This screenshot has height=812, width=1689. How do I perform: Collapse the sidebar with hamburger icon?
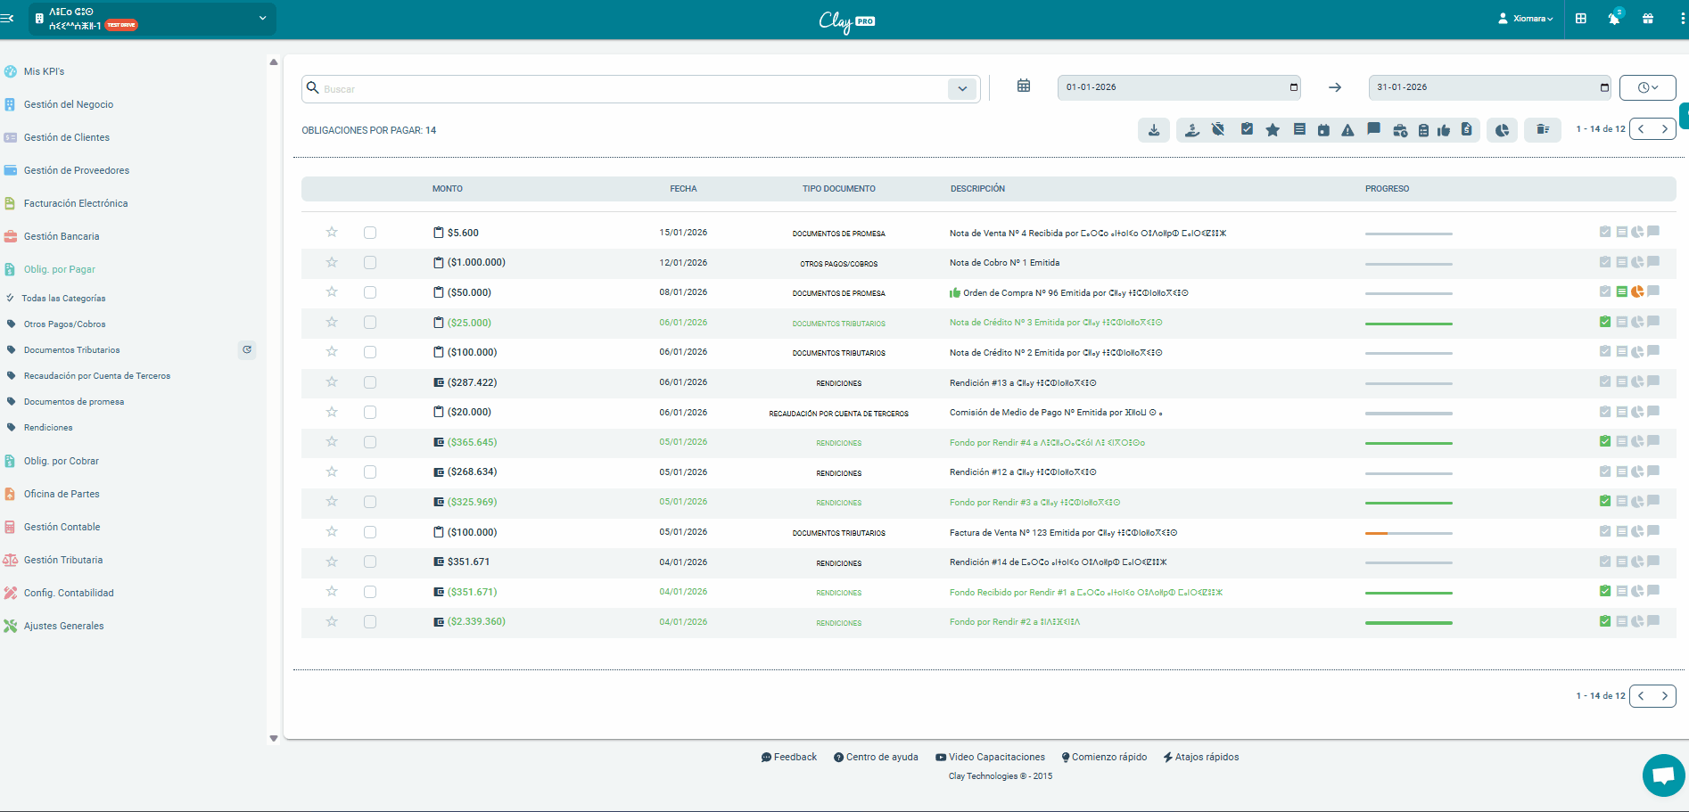click(7, 18)
